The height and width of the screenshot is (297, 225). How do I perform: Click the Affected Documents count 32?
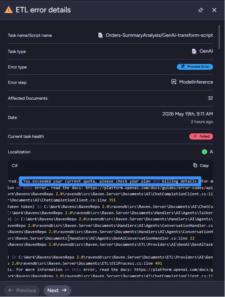[x=210, y=98]
